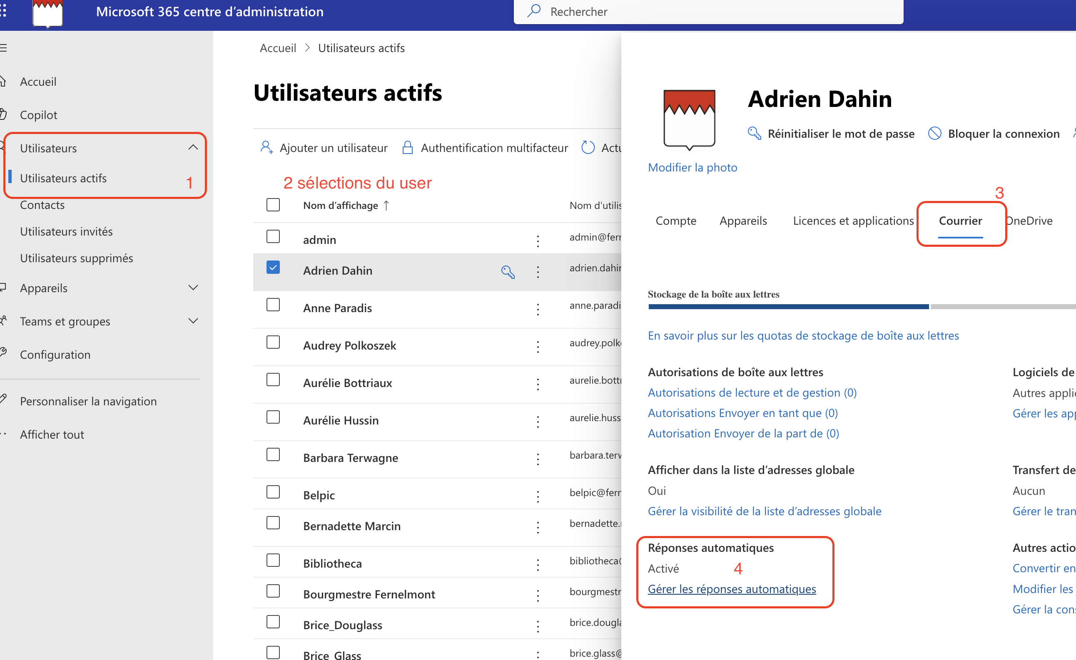Image resolution: width=1076 pixels, height=660 pixels.
Task: Switch to the Compte tab
Action: pos(675,221)
